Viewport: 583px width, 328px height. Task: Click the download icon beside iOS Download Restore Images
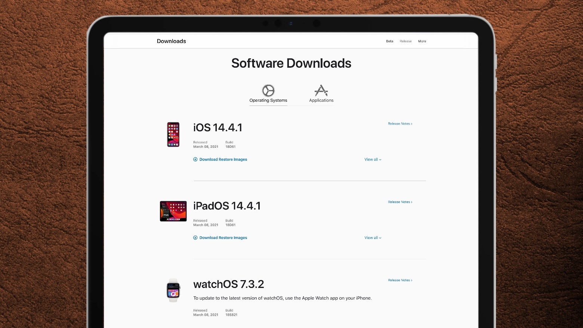195,159
